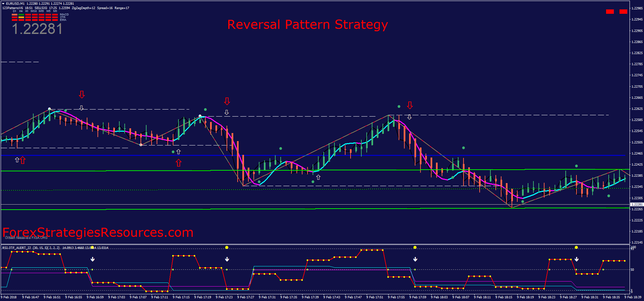Select the white up arrow near 16:45
644x301 pixels.
click(17, 160)
